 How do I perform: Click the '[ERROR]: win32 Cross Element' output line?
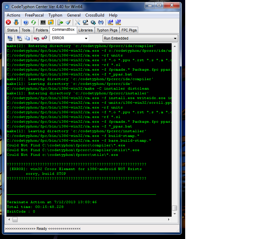(75, 169)
